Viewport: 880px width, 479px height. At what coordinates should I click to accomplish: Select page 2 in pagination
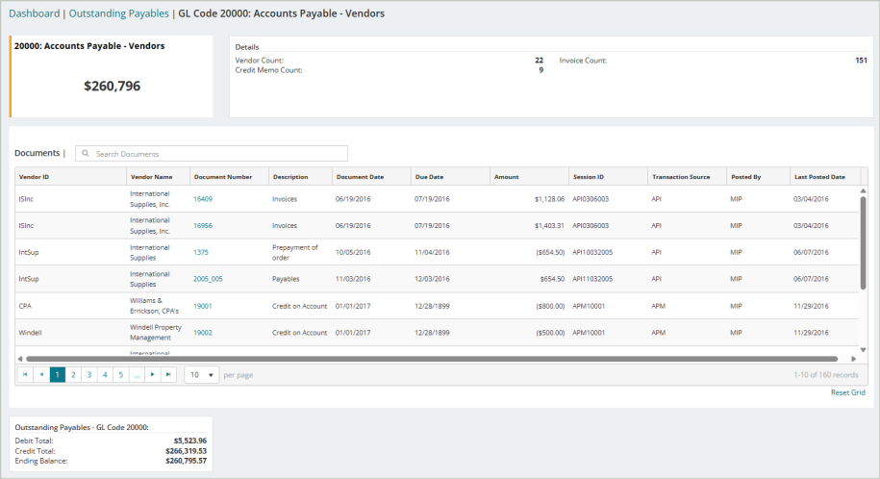(73, 374)
